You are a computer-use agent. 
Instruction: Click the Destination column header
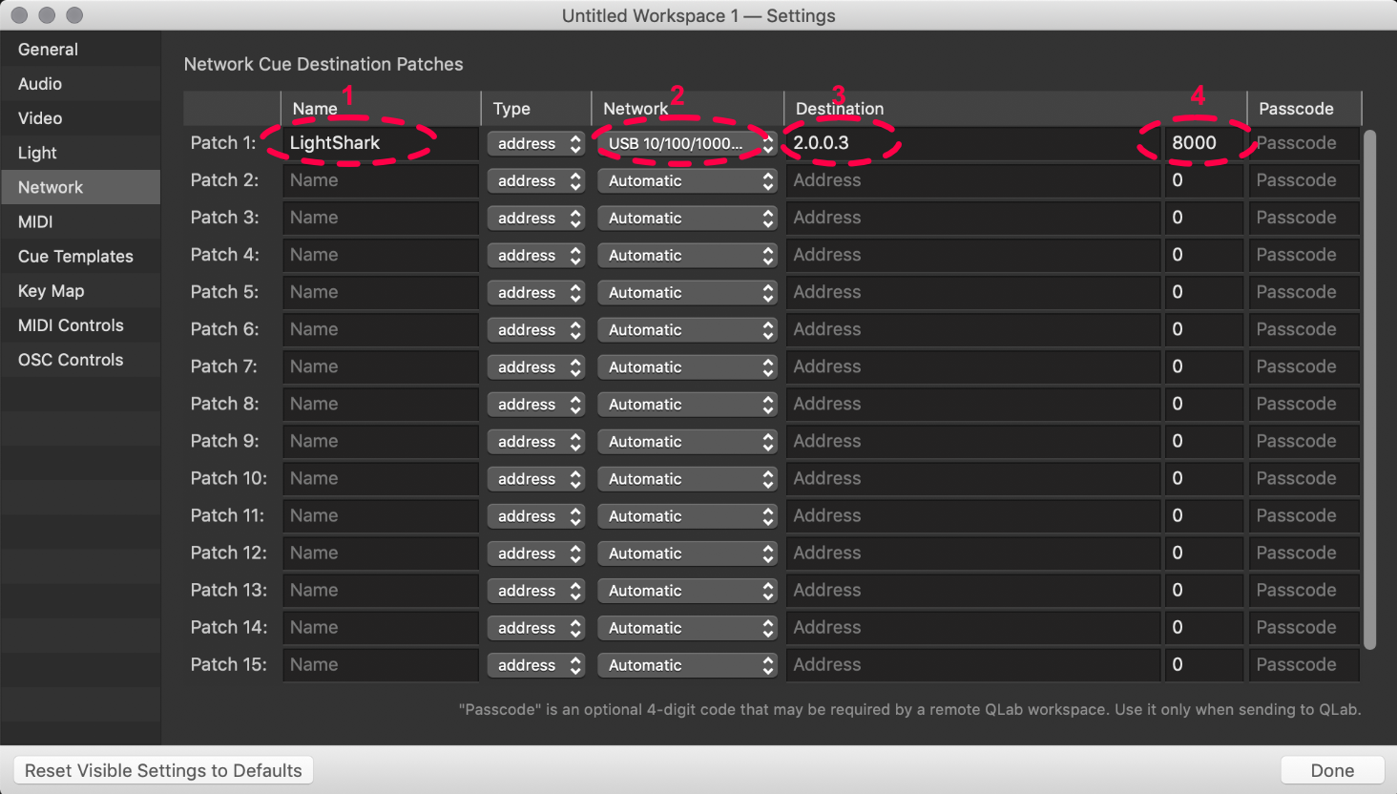1014,109
